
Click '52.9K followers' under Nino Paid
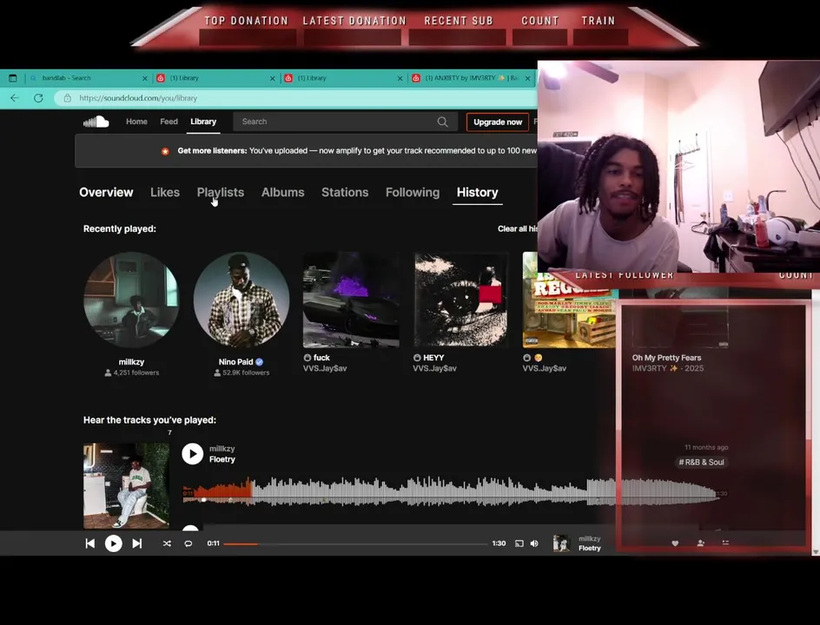coord(246,372)
